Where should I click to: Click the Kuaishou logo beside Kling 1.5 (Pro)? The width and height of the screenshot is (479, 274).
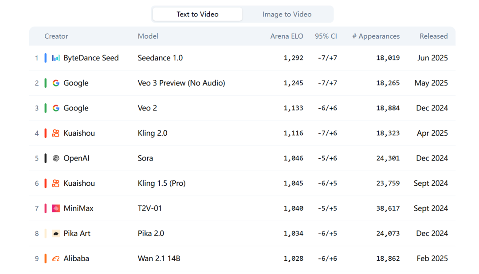56,184
